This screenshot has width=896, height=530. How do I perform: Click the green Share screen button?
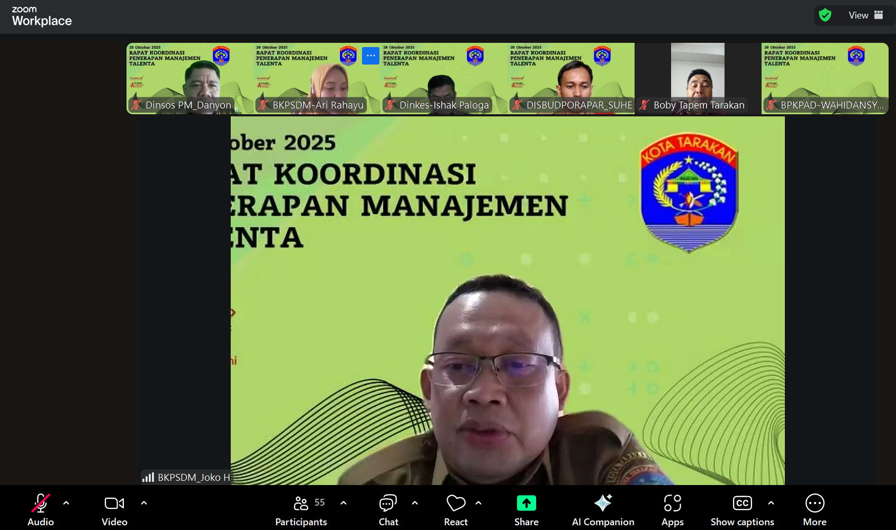point(526,510)
